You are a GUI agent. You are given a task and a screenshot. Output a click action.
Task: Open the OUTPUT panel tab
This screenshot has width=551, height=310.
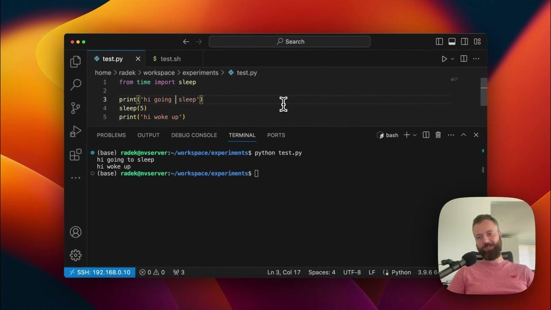click(x=149, y=135)
